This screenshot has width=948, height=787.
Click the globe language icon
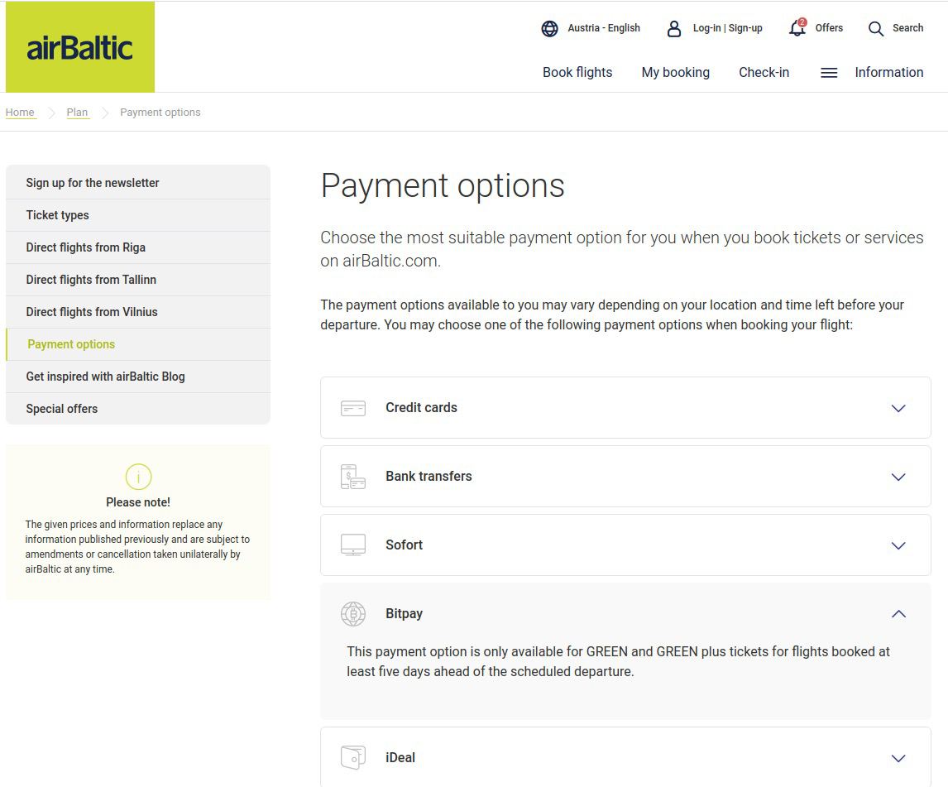point(549,28)
